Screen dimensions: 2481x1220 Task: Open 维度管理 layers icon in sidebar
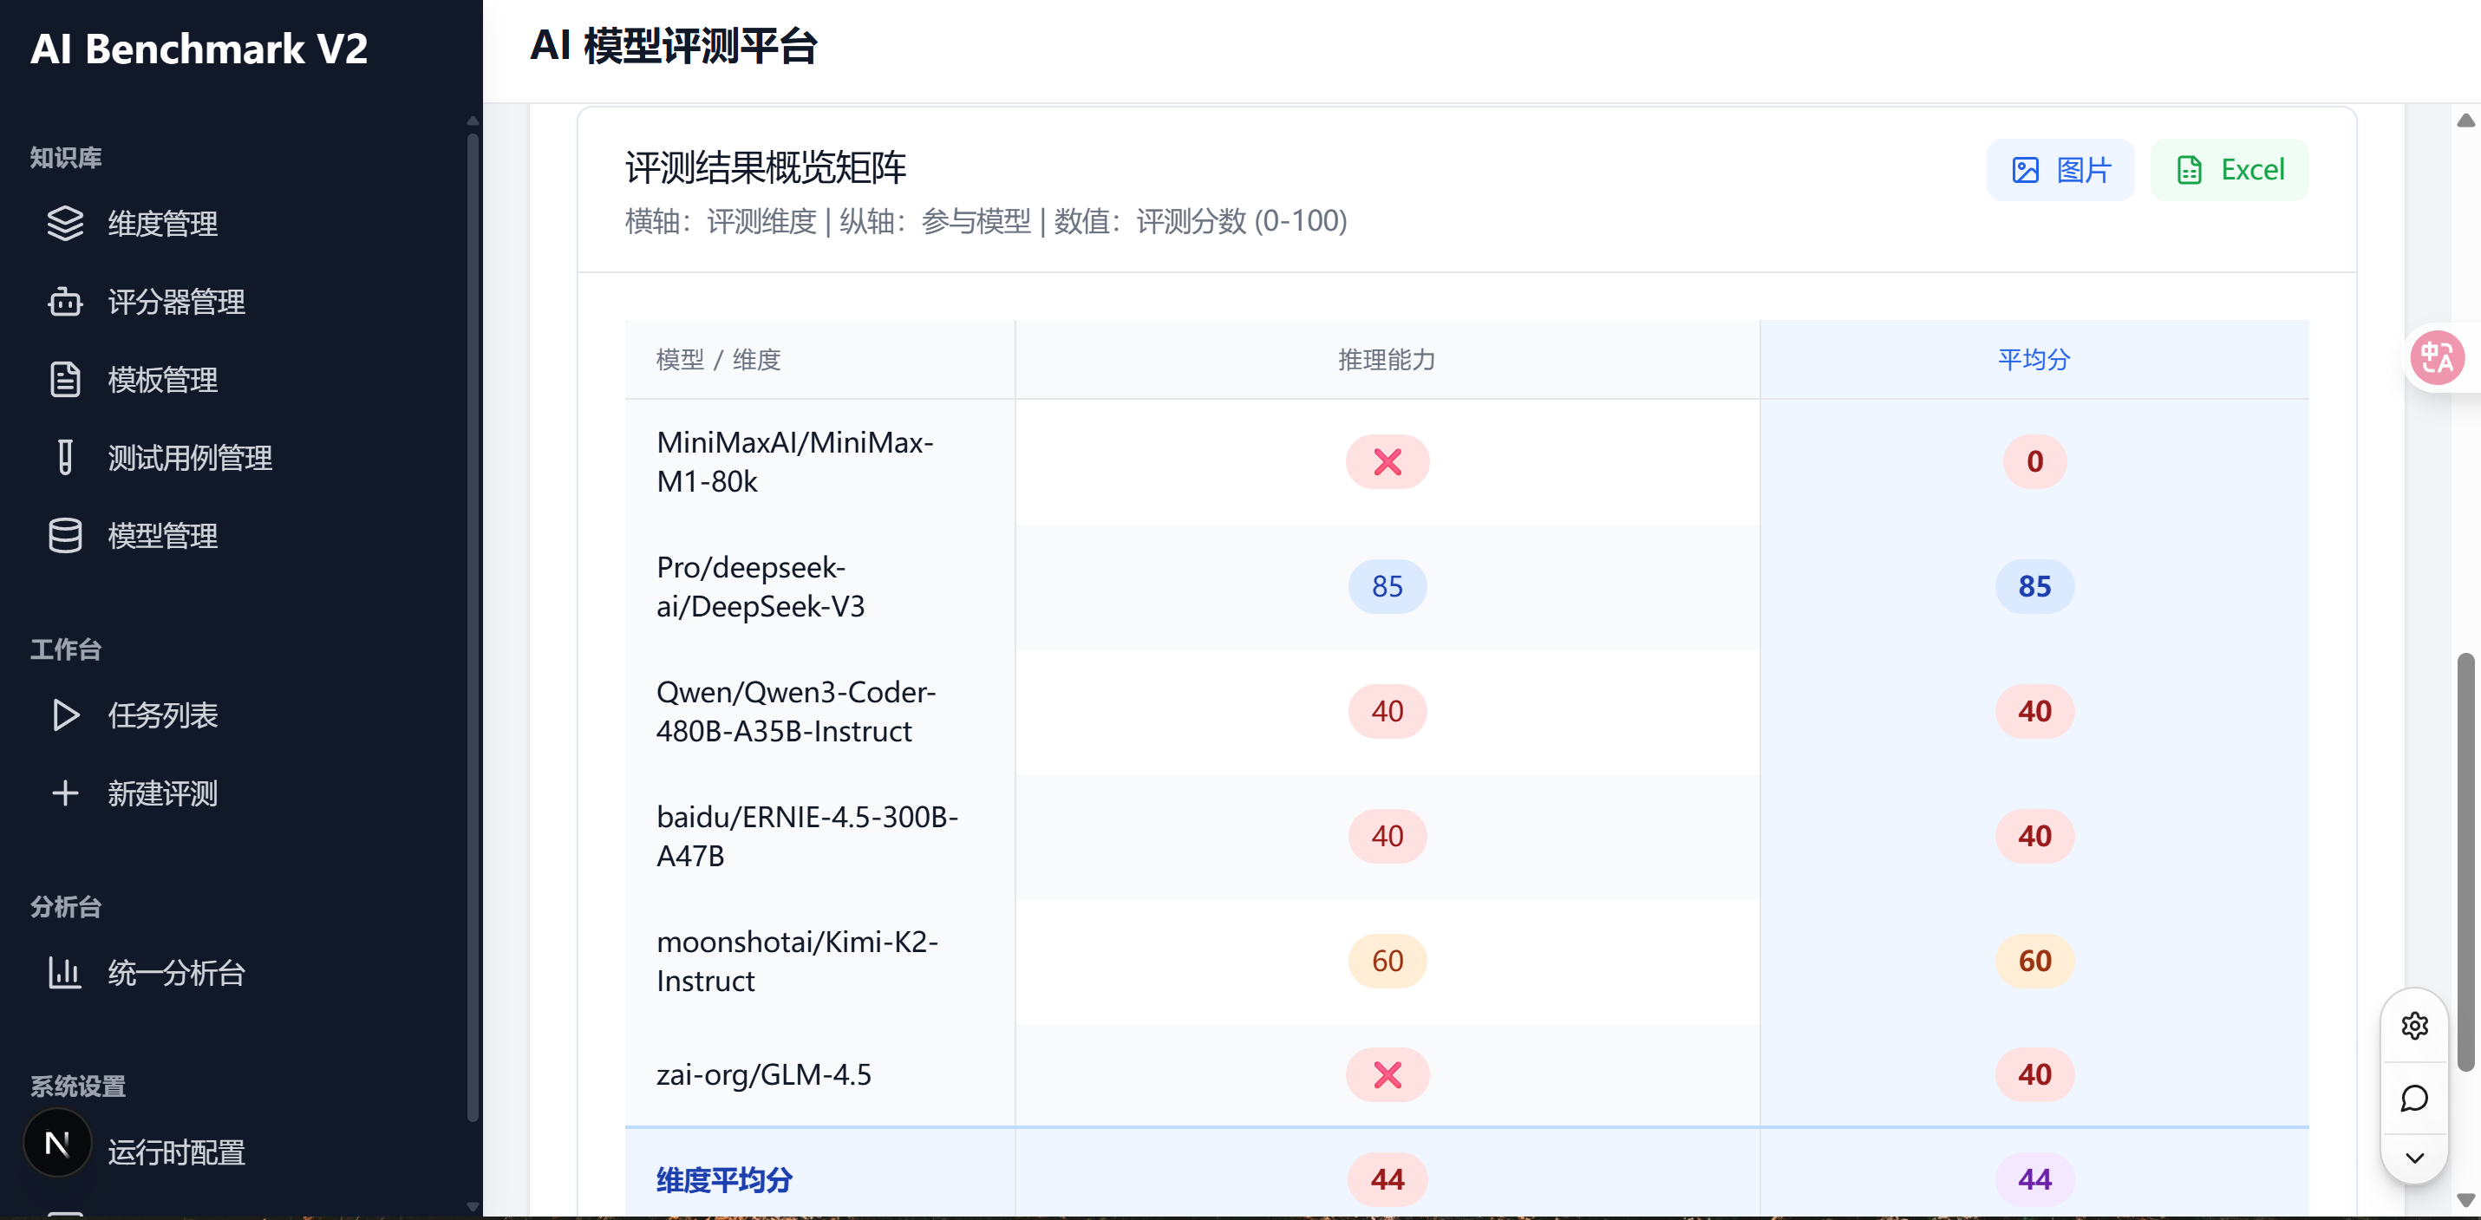(x=64, y=224)
